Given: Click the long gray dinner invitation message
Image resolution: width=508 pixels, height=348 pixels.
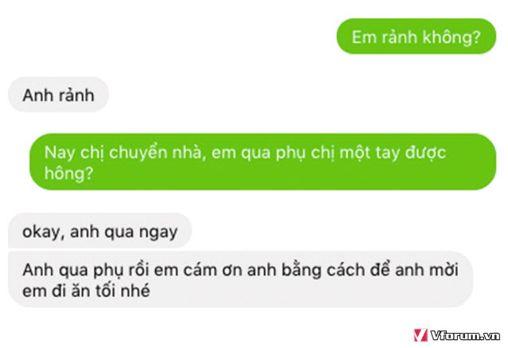Looking at the screenshot, I should point(240,279).
